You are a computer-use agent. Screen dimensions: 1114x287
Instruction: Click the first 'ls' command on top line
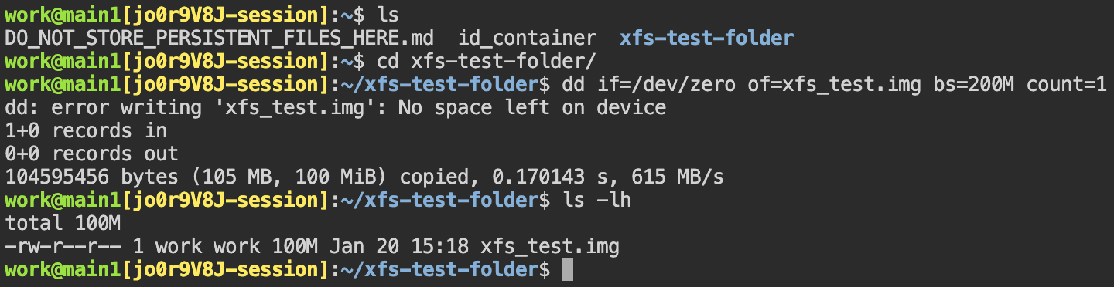point(388,15)
